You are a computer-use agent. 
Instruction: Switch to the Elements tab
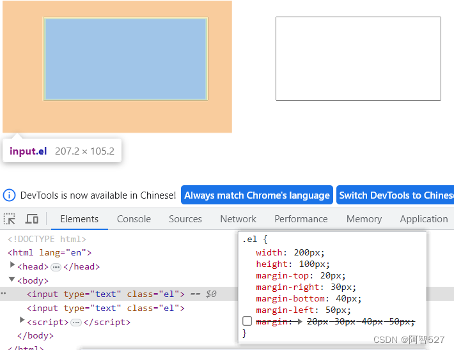(79, 219)
